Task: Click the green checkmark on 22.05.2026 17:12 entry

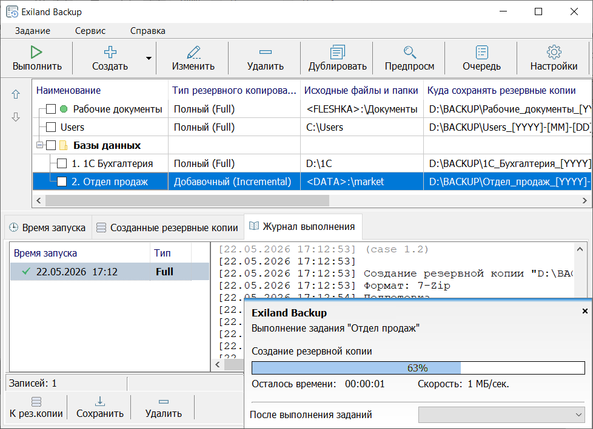Action: point(26,271)
